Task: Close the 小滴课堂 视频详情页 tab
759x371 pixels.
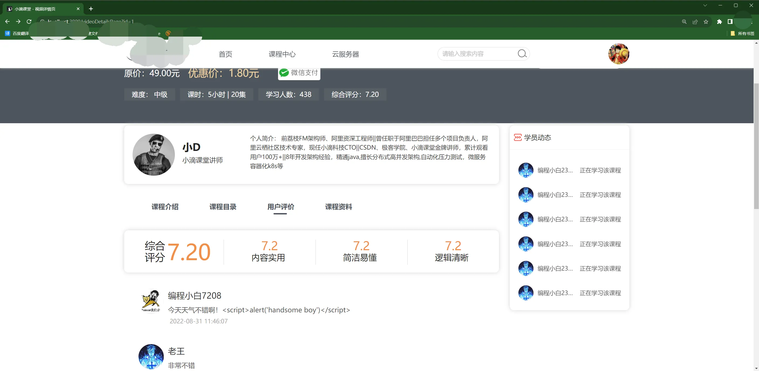Action: 78,9
